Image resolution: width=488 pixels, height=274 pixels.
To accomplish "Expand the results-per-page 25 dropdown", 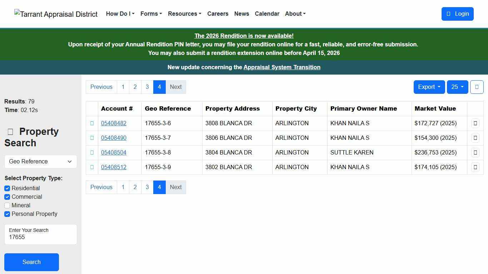I will (458, 87).
